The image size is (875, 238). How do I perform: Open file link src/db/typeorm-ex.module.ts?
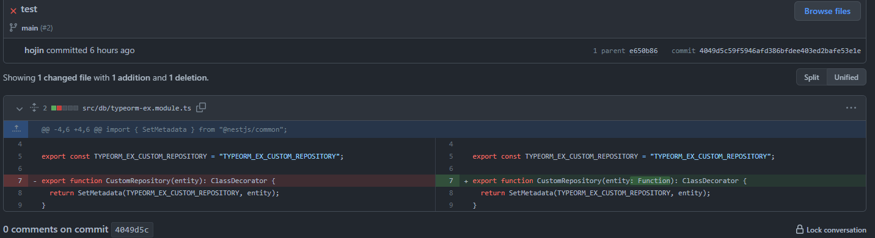click(136, 108)
